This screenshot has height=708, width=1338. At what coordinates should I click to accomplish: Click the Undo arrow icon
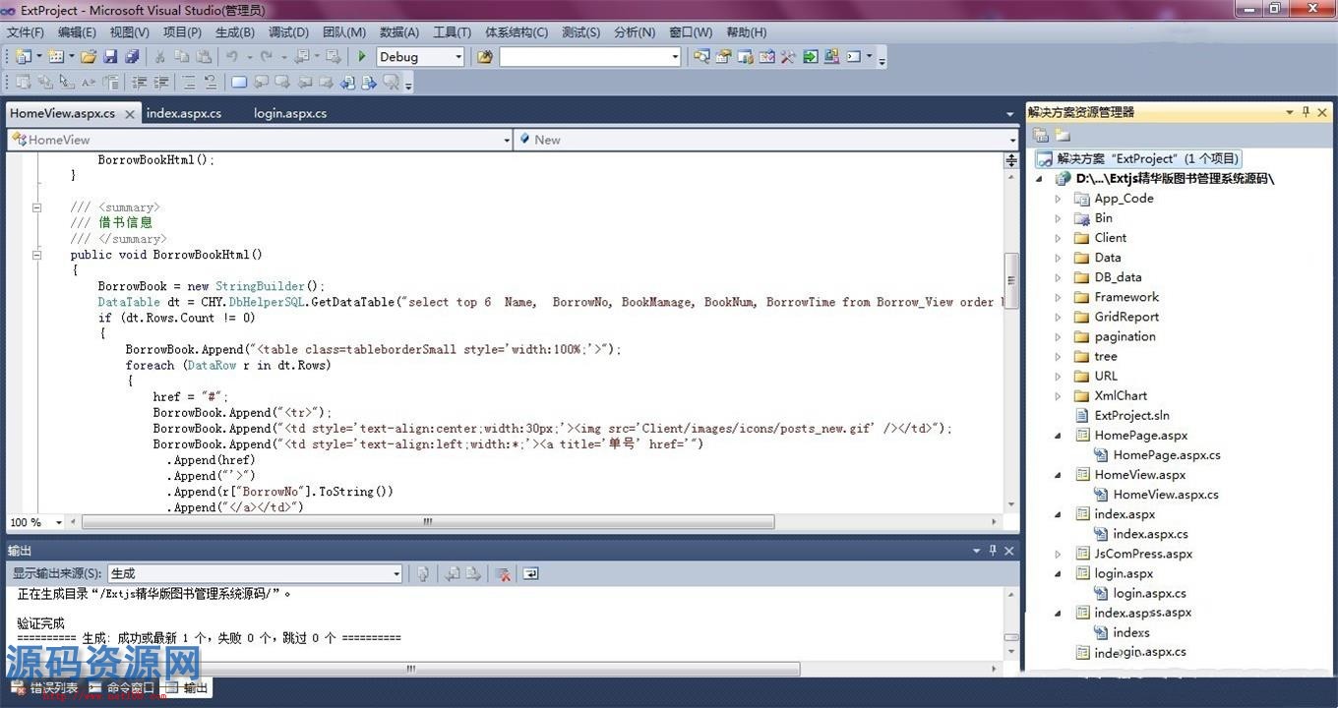(232, 57)
